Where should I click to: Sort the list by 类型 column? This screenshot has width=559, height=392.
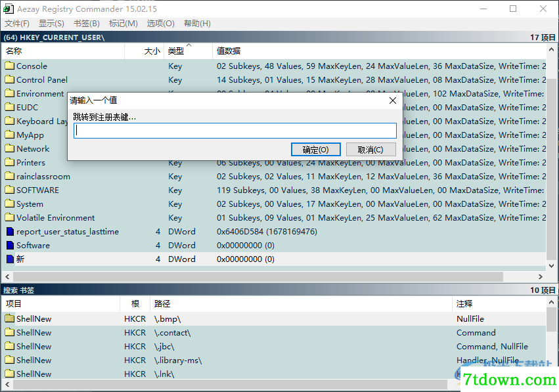[x=188, y=51]
